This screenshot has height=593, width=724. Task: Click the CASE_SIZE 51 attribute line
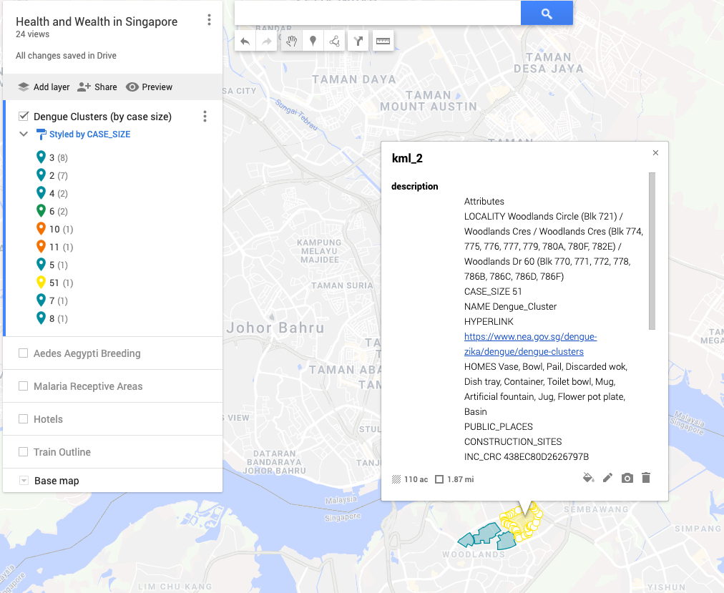[493, 291]
